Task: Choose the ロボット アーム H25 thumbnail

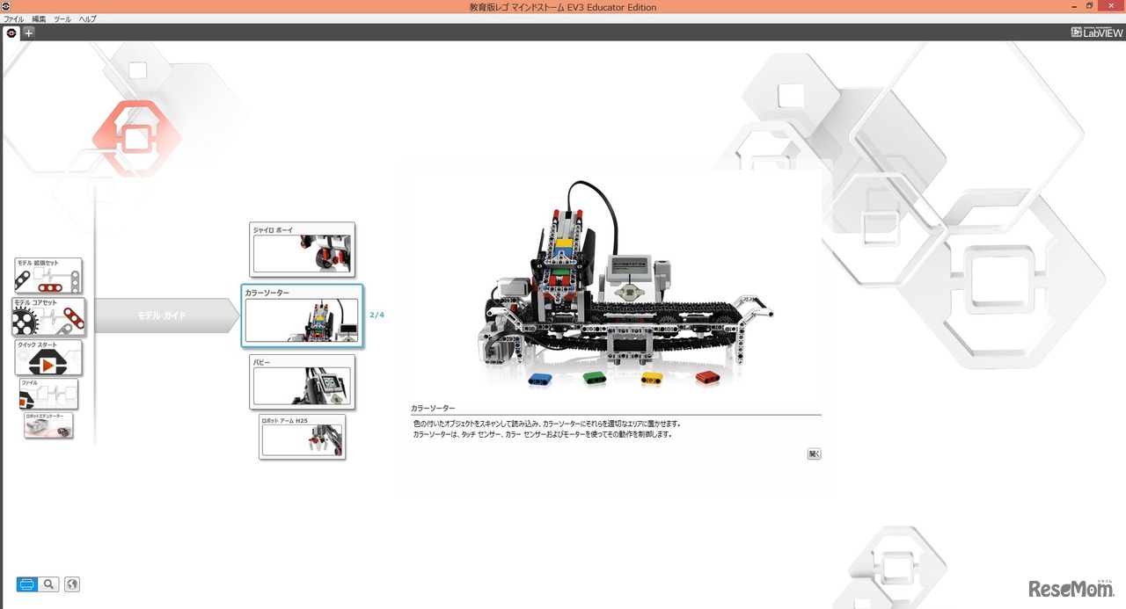Action: click(302, 437)
